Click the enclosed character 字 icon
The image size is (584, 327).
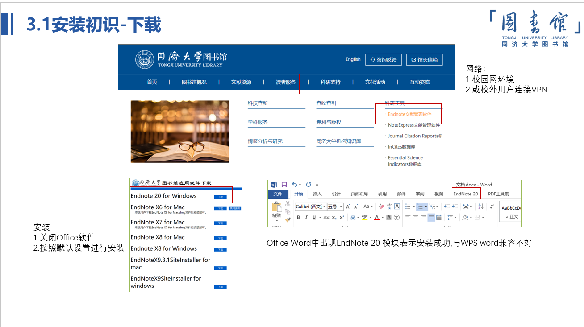tap(397, 217)
